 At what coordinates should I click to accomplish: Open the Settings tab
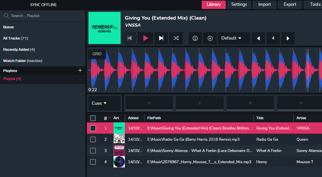(x=239, y=4)
